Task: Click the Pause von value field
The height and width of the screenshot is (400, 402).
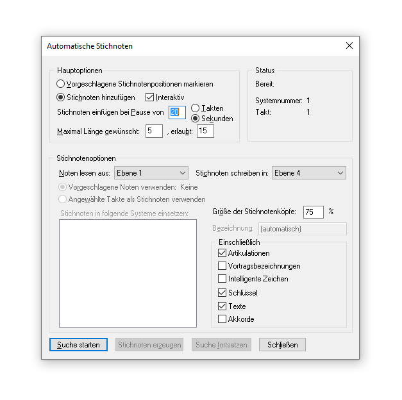Action: [177, 112]
